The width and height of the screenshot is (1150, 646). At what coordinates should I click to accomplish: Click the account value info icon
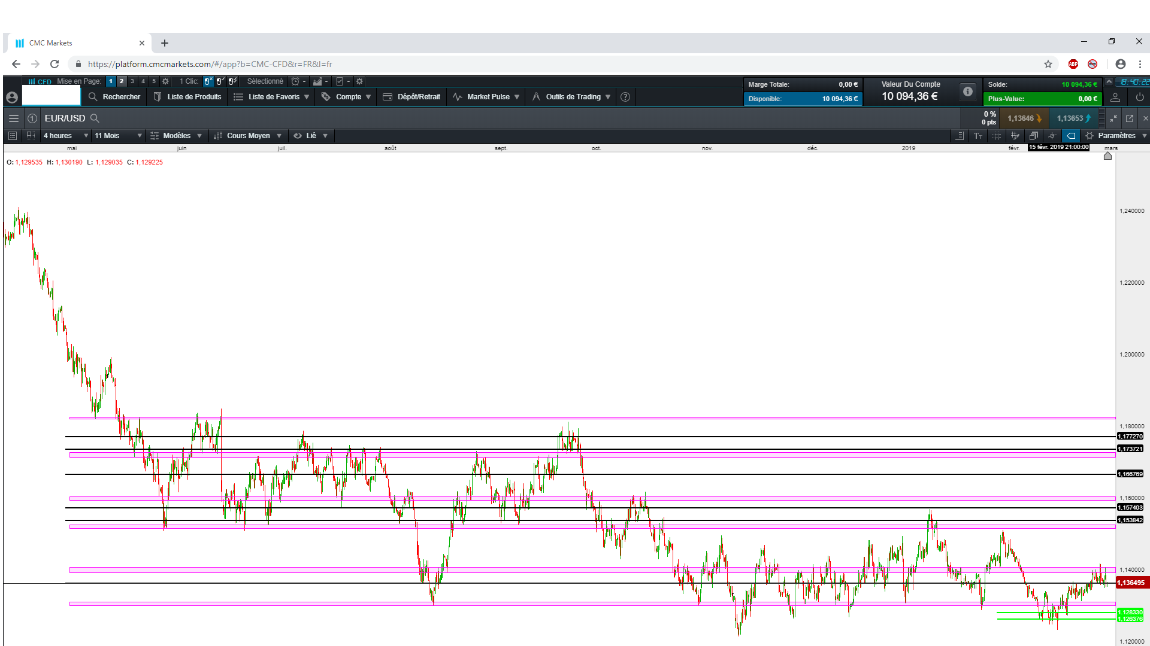pyautogui.click(x=967, y=92)
